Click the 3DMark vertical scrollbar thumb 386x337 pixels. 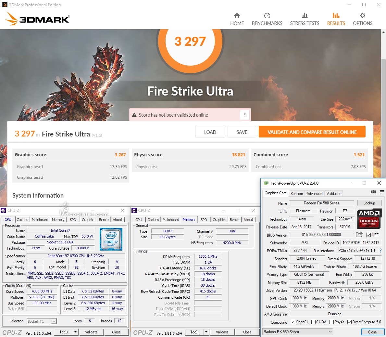click(x=383, y=118)
